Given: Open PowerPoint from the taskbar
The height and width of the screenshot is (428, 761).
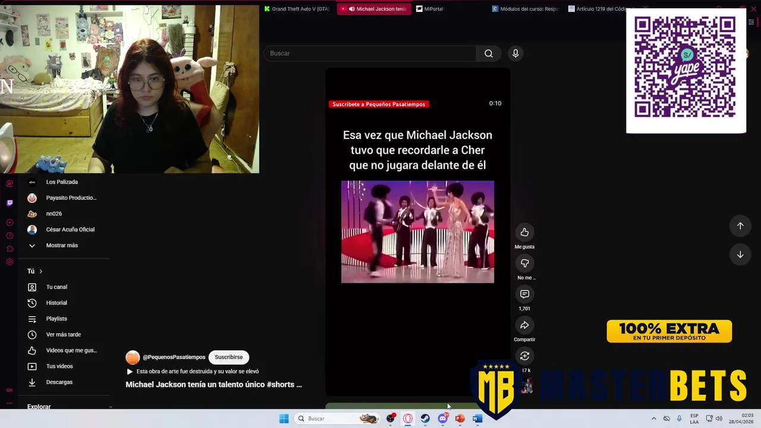Looking at the screenshot, I should (460, 418).
